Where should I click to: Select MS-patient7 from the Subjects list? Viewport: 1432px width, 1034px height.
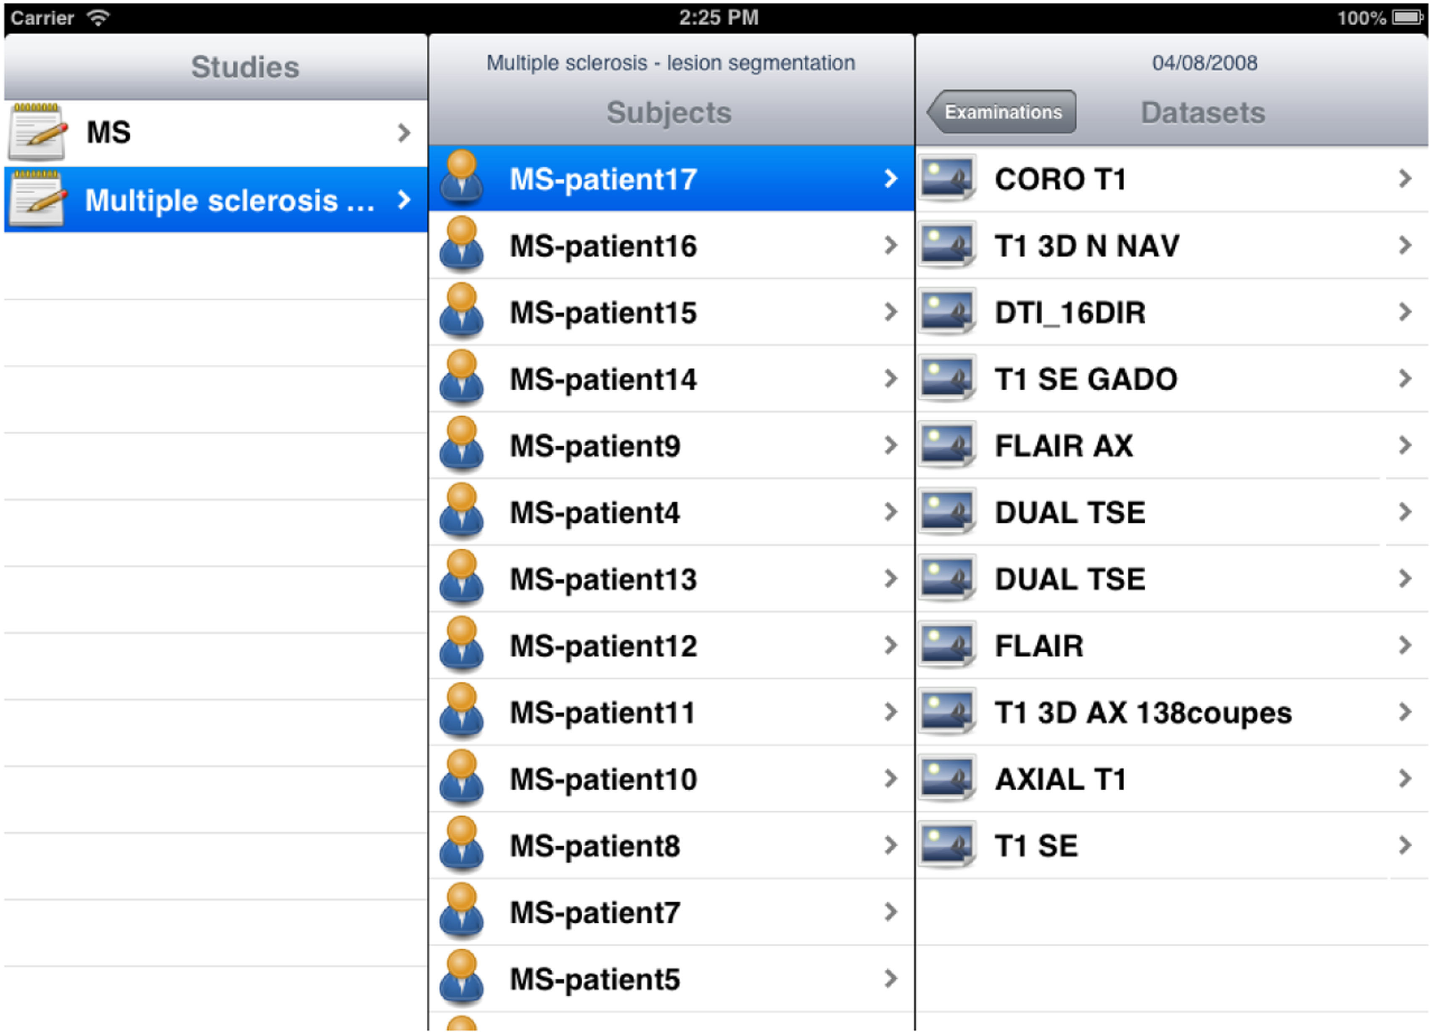(595, 912)
